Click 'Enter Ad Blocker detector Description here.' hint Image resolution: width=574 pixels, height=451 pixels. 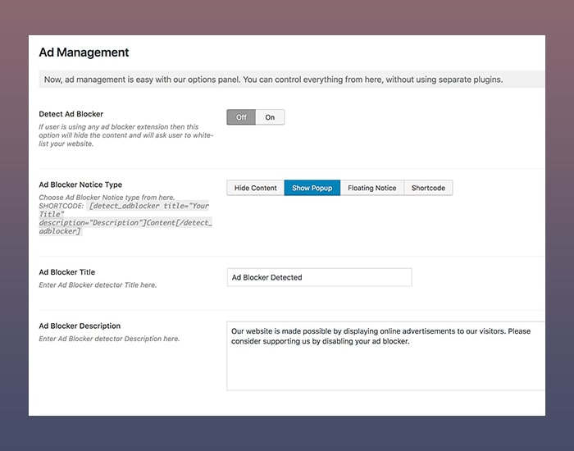click(x=109, y=339)
